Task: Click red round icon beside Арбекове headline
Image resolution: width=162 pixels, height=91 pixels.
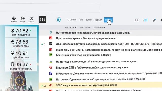Action: (51, 67)
